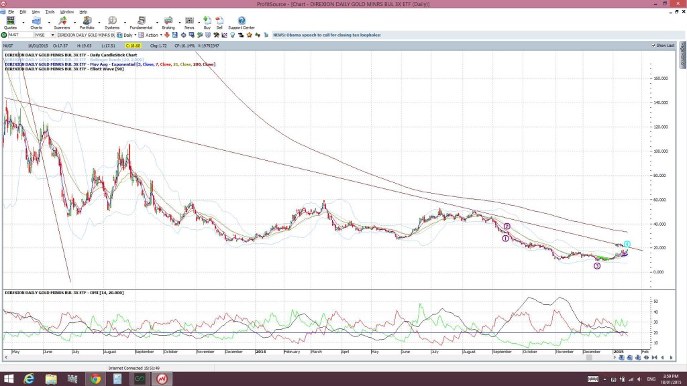Screen dimensions: 687x386
Task: Open the View menu
Action: (36, 12)
